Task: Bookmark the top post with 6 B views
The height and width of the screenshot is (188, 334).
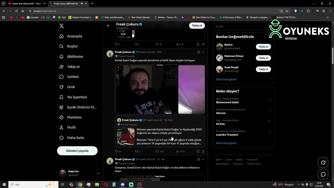Action: 198,44
